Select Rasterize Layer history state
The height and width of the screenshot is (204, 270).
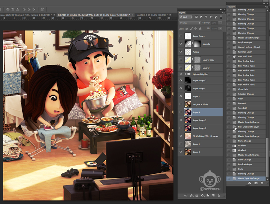click(x=246, y=52)
